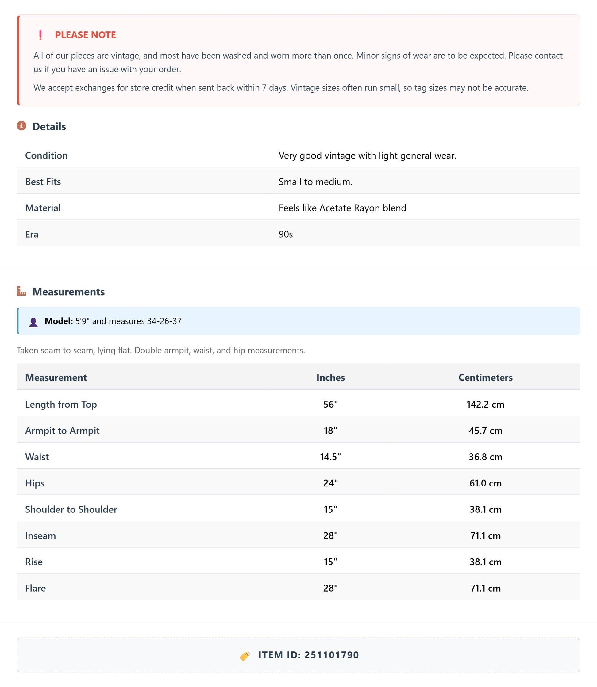
Task: Click the Length from Top row label
Action: (61, 404)
